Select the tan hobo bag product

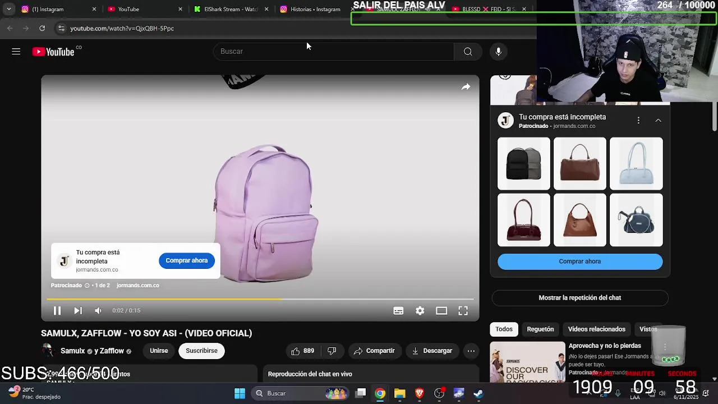pyautogui.click(x=580, y=220)
